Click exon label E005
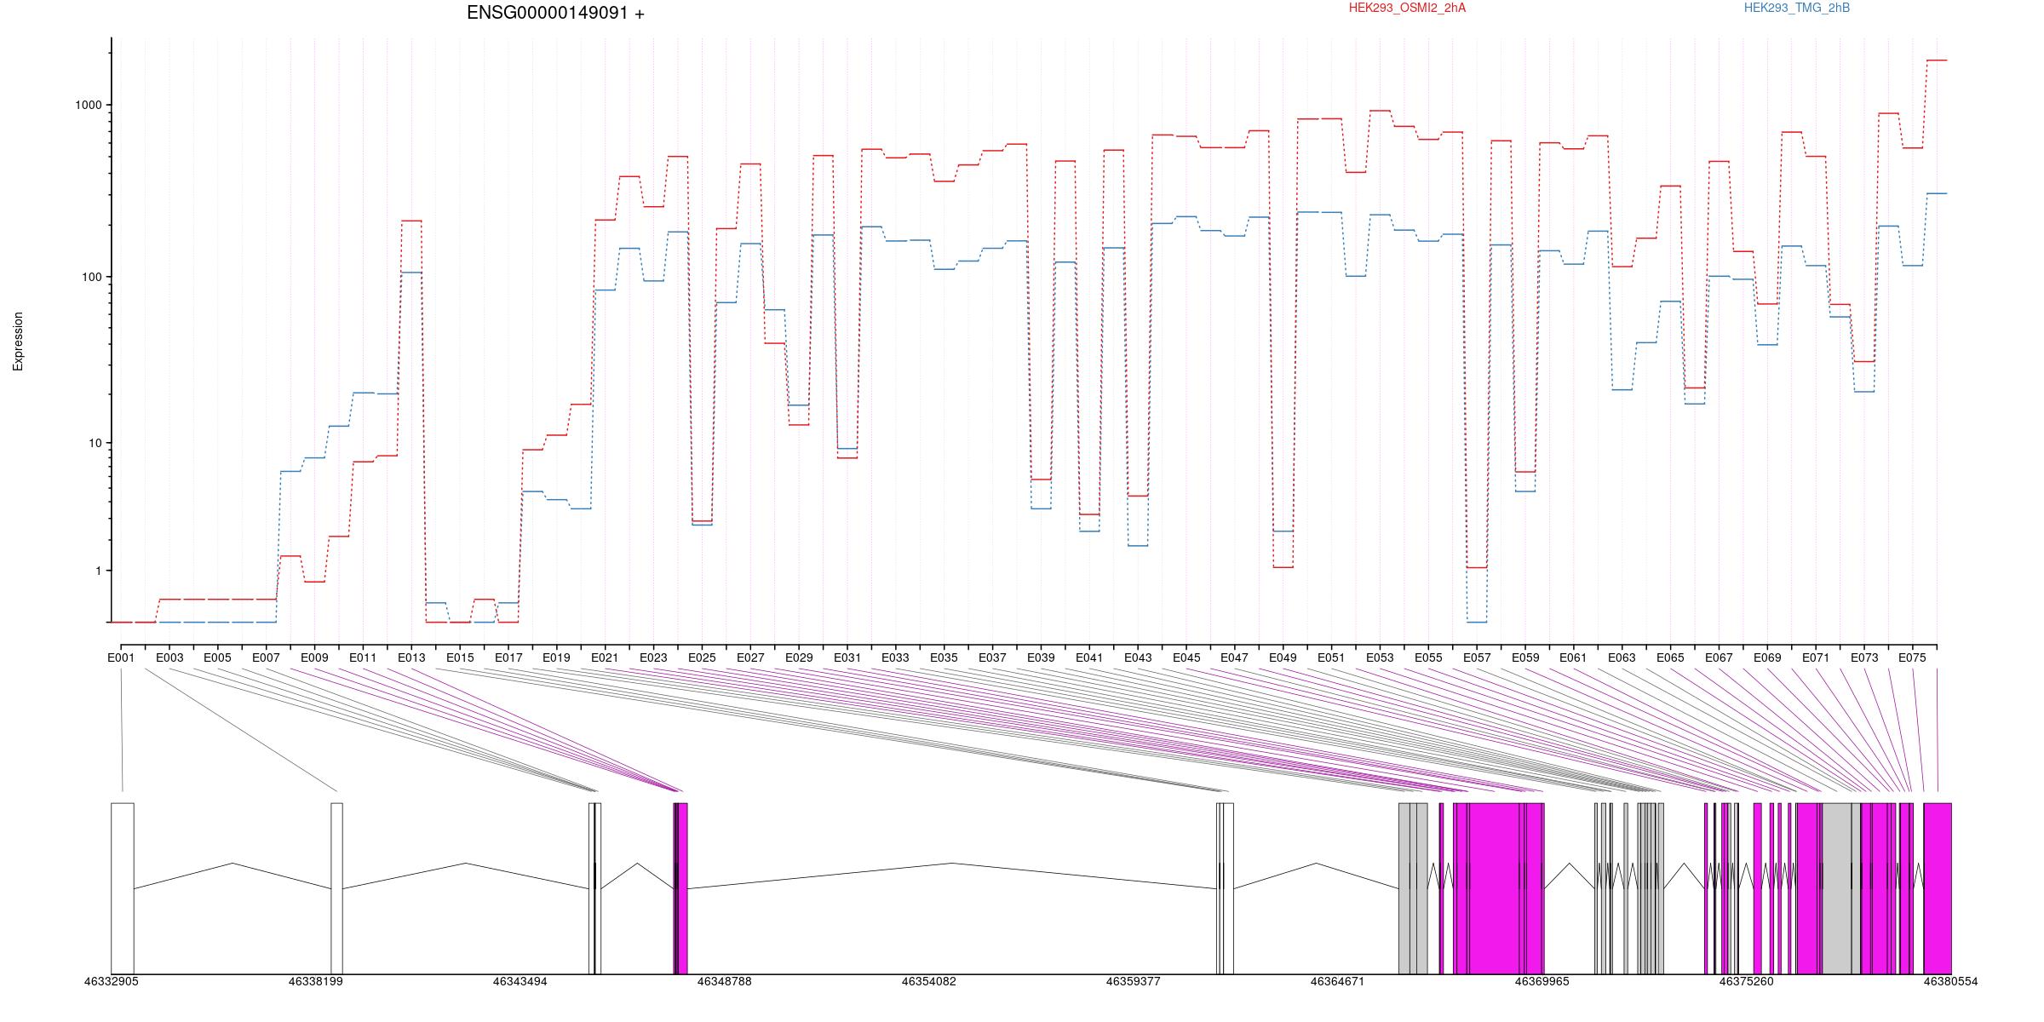The width and height of the screenshot is (2044, 1022). pyautogui.click(x=217, y=657)
